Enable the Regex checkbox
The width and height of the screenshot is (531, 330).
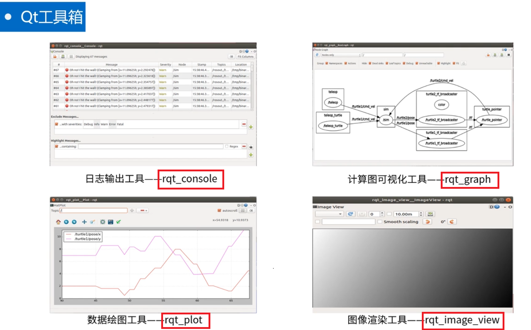227,146
